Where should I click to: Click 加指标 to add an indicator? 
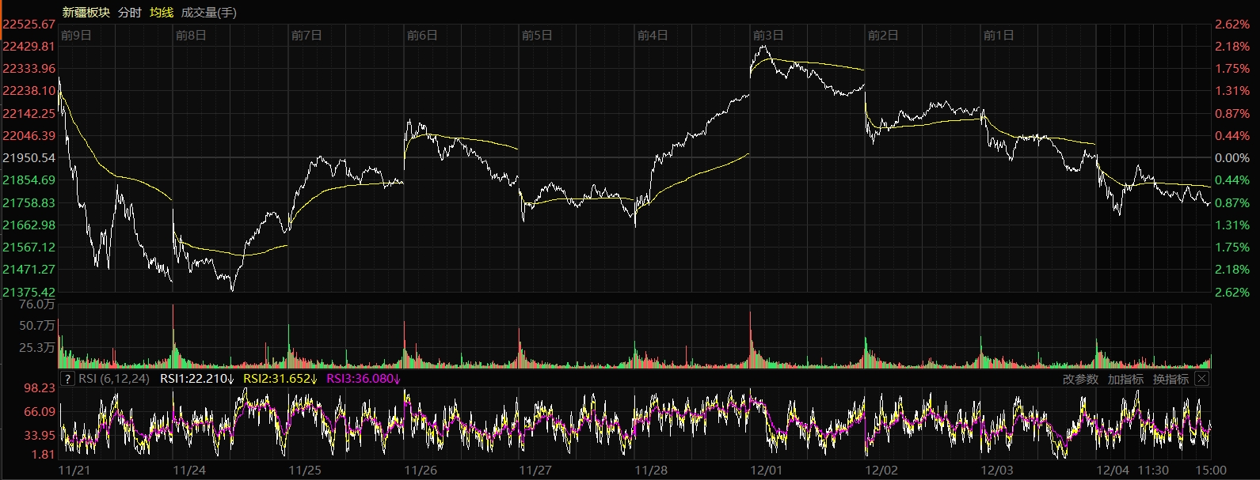click(x=1125, y=380)
